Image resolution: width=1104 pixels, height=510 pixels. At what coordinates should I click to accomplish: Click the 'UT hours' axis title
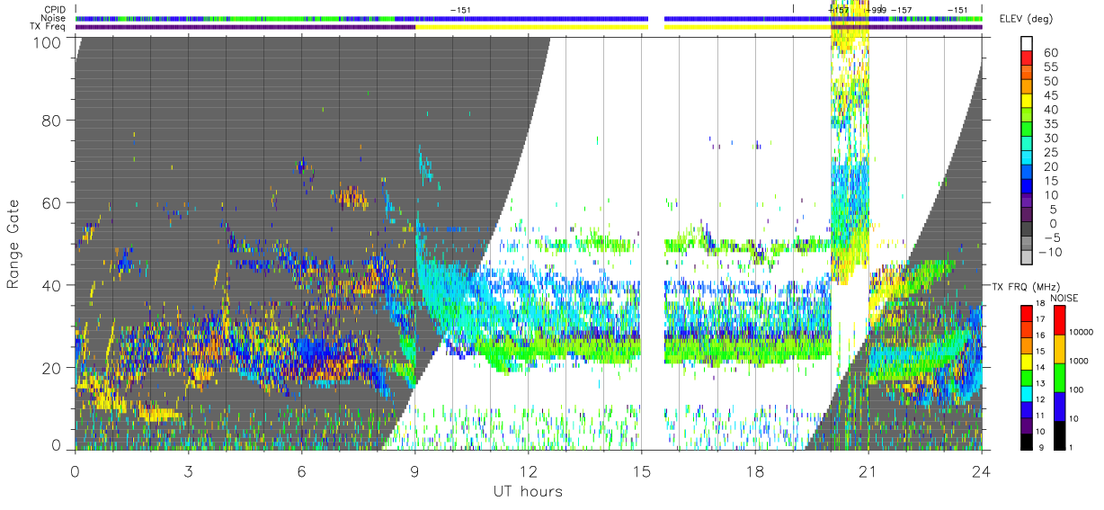tap(528, 491)
